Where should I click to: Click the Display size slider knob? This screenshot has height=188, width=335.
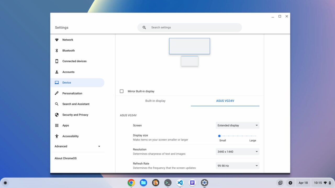pos(219,136)
